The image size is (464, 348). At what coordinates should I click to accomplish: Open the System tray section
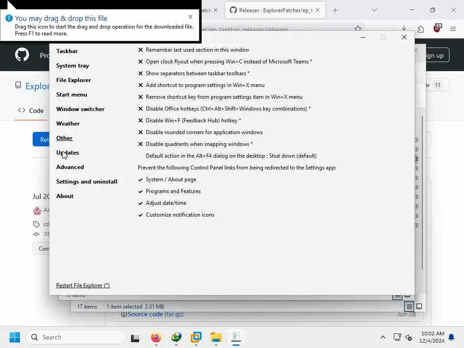[x=72, y=65]
